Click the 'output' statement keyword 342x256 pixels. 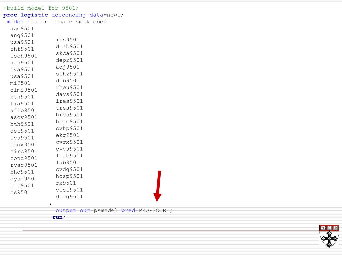click(66, 211)
